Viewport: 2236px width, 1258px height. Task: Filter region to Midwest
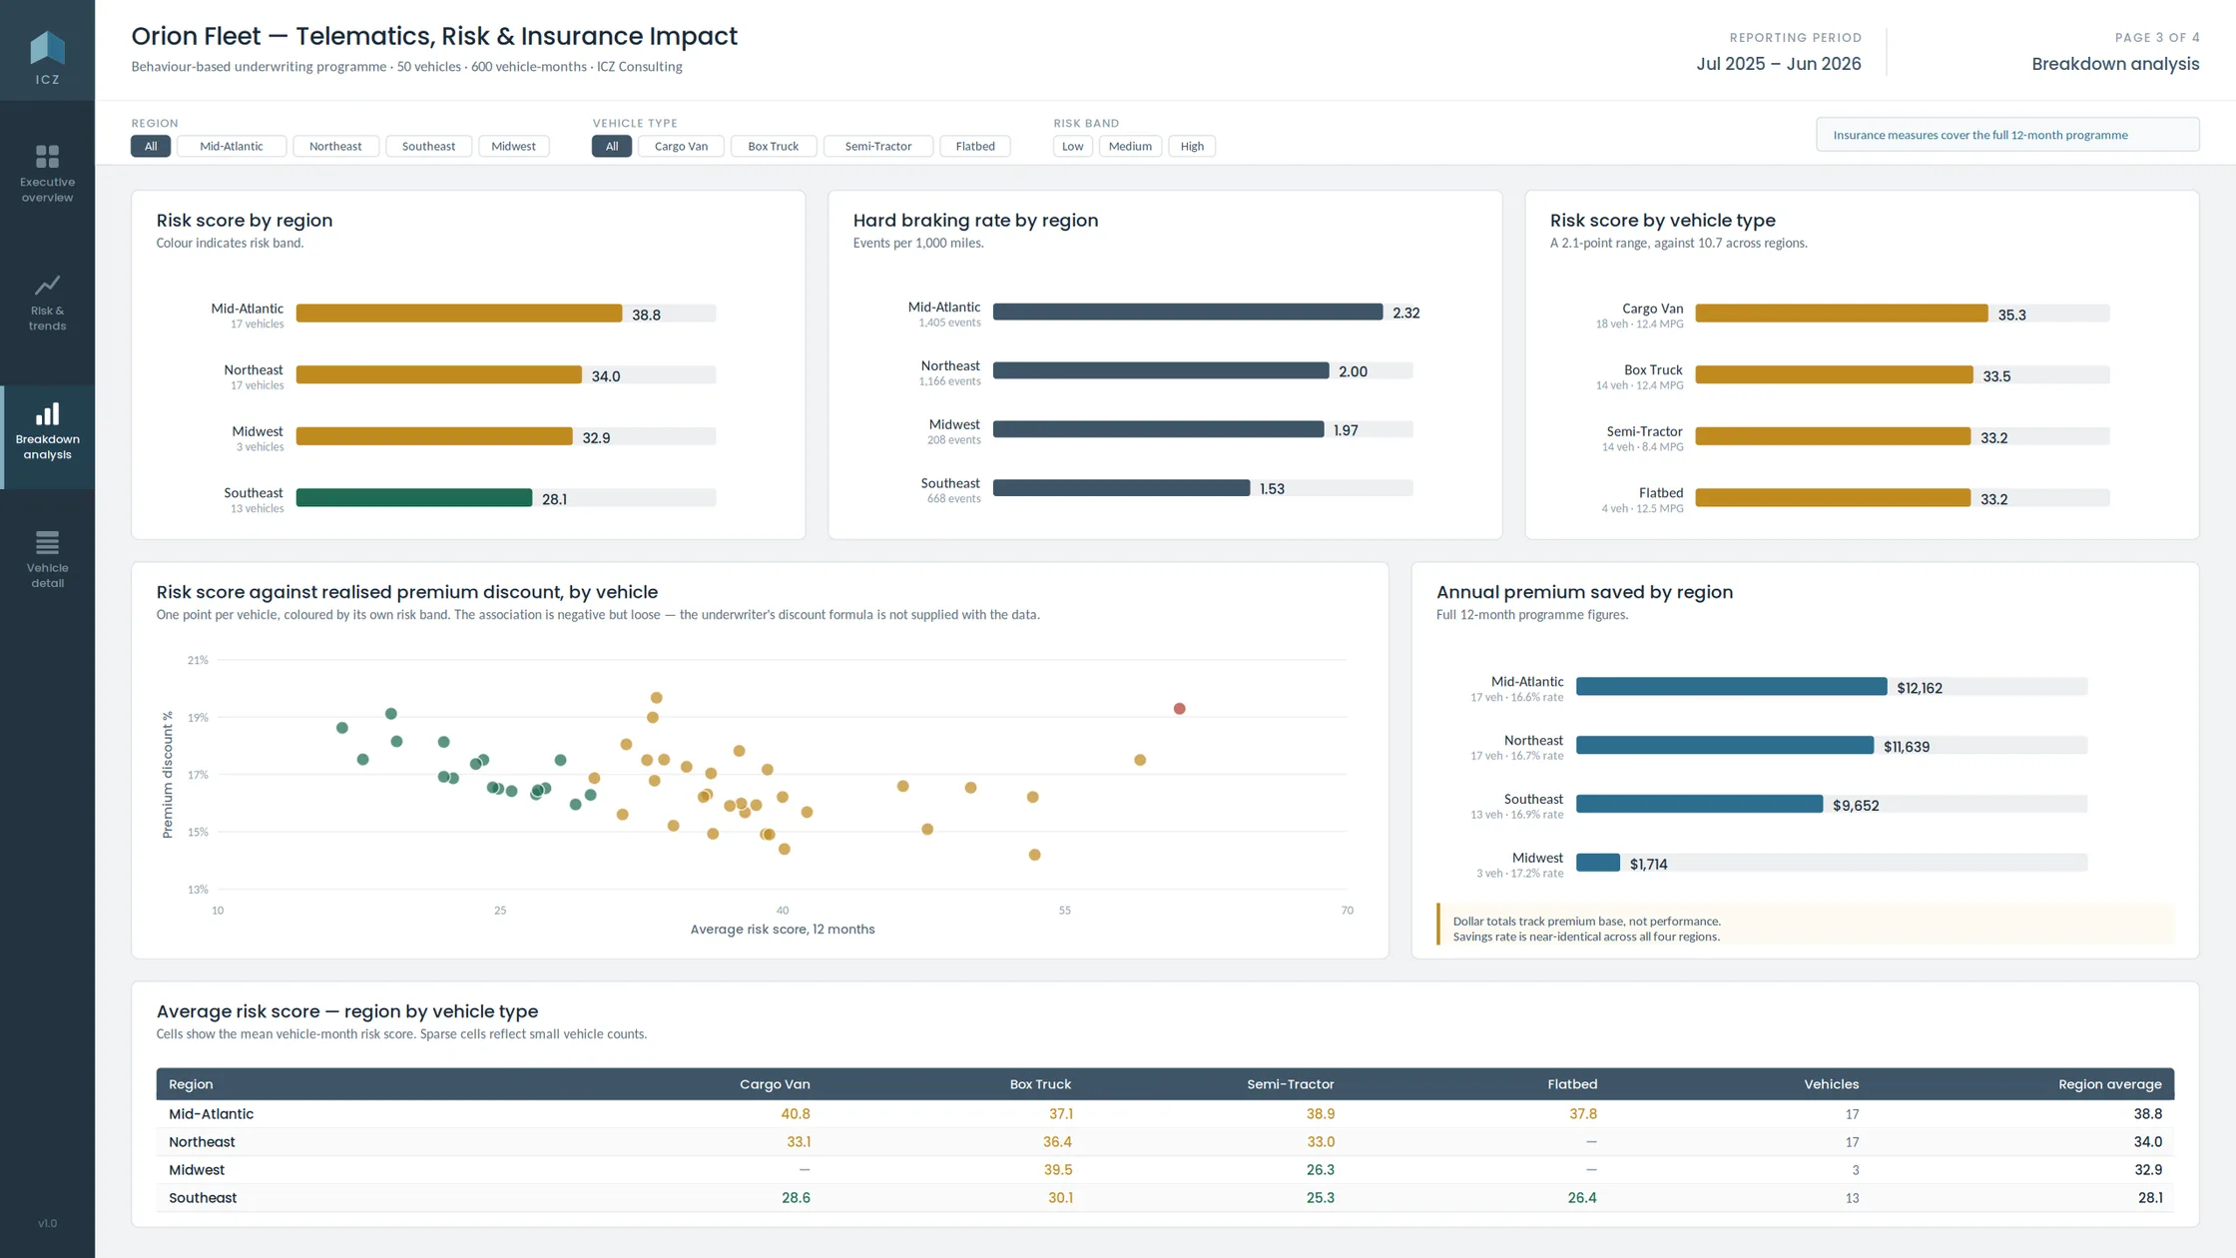[513, 146]
